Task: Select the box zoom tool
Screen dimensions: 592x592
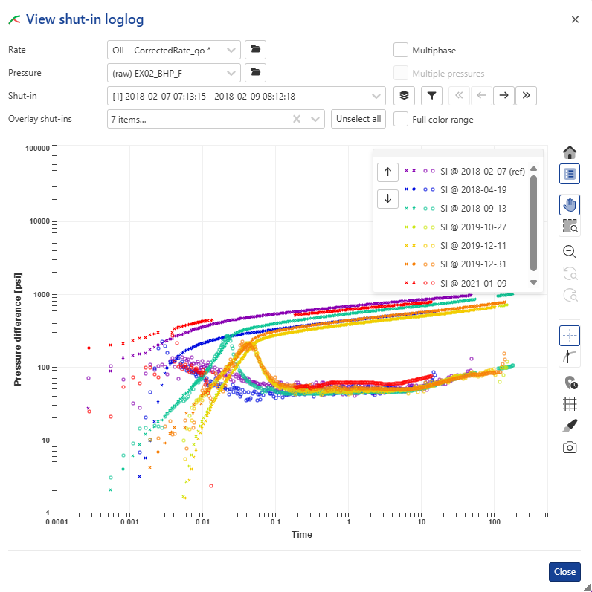Action: [570, 227]
